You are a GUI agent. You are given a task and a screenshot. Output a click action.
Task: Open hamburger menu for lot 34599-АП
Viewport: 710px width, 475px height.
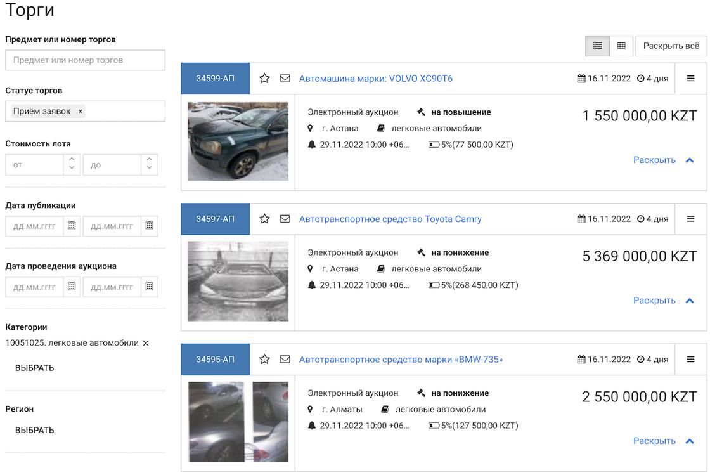pyautogui.click(x=690, y=79)
